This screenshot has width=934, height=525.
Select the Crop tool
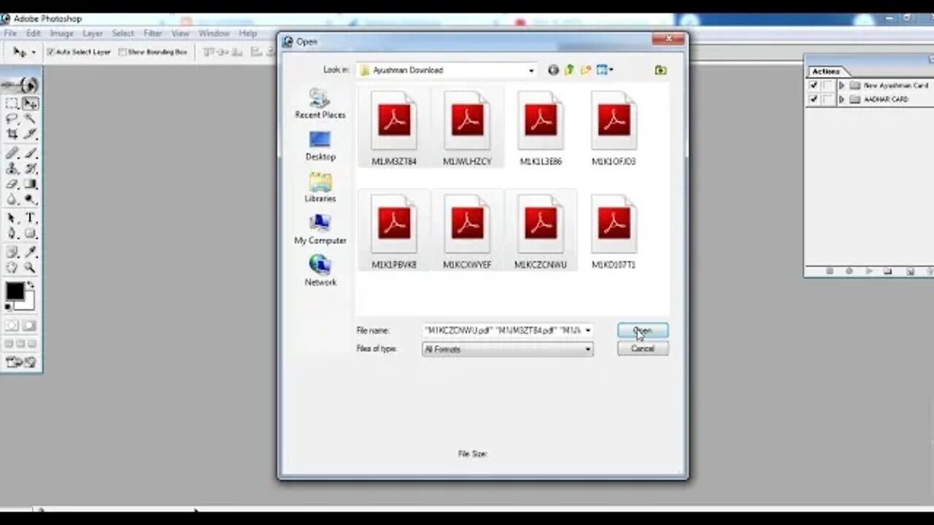(12, 134)
